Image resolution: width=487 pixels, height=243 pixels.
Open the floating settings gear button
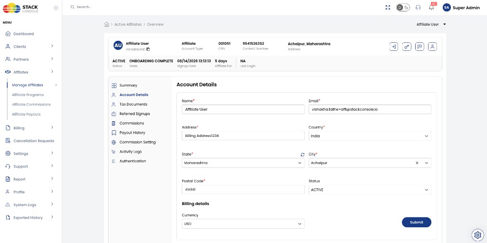(x=477, y=234)
